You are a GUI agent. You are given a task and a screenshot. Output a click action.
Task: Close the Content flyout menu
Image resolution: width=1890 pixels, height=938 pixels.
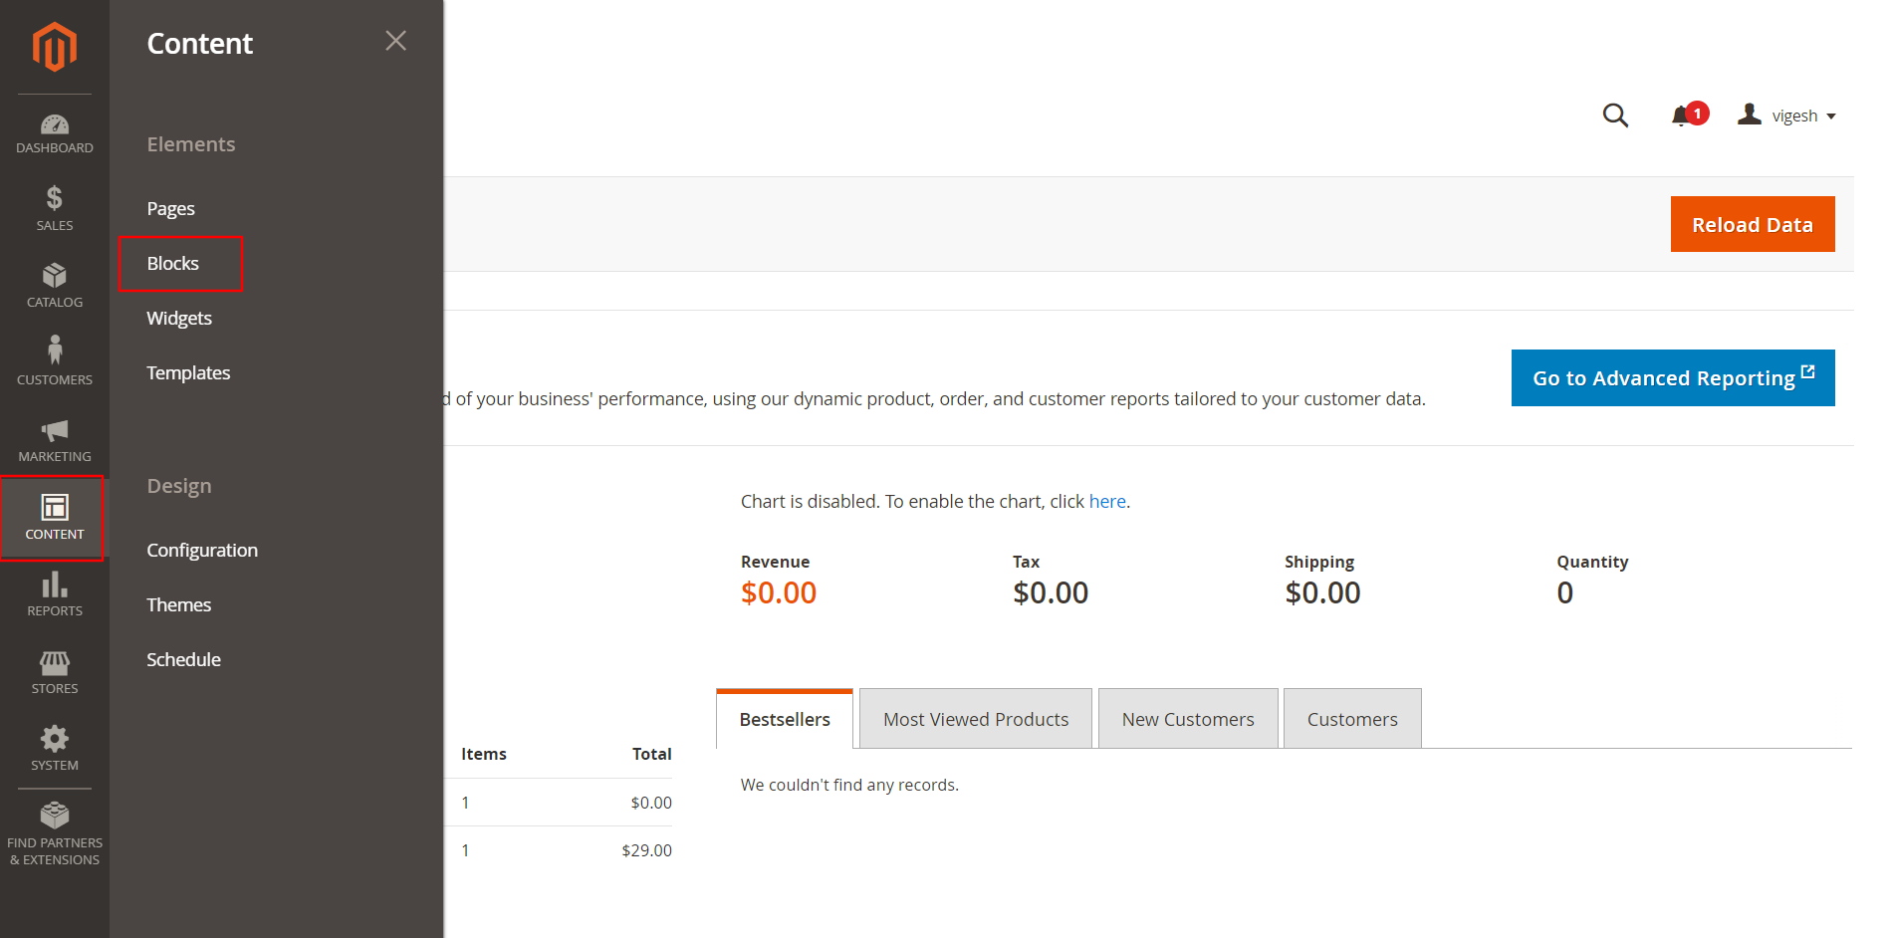(395, 41)
